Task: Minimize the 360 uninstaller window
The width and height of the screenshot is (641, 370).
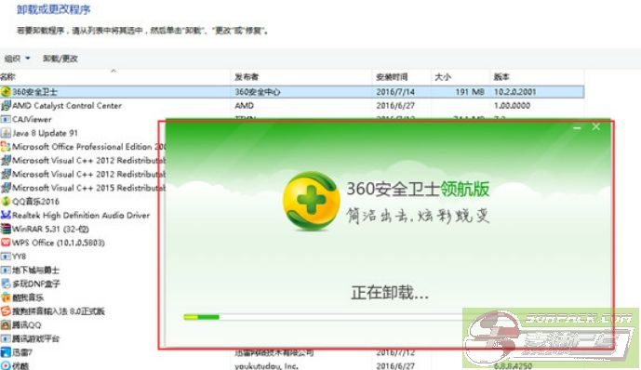Action: 577,127
